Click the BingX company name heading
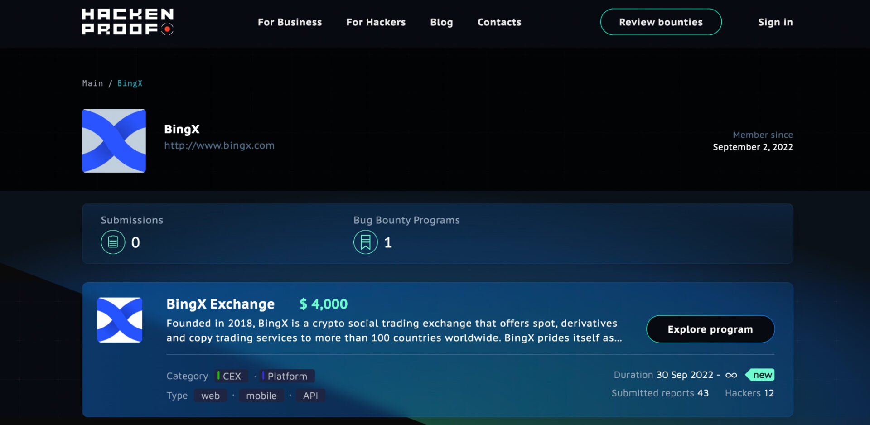The width and height of the screenshot is (870, 425). 182,129
